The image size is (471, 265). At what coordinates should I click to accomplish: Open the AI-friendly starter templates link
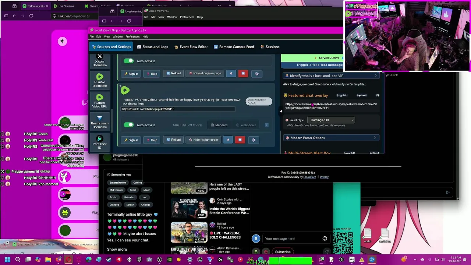click(x=349, y=84)
